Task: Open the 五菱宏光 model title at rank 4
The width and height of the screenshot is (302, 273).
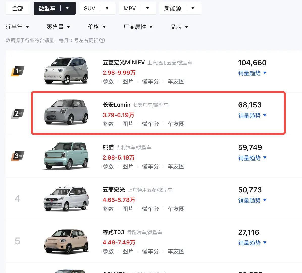Action: [114, 190]
